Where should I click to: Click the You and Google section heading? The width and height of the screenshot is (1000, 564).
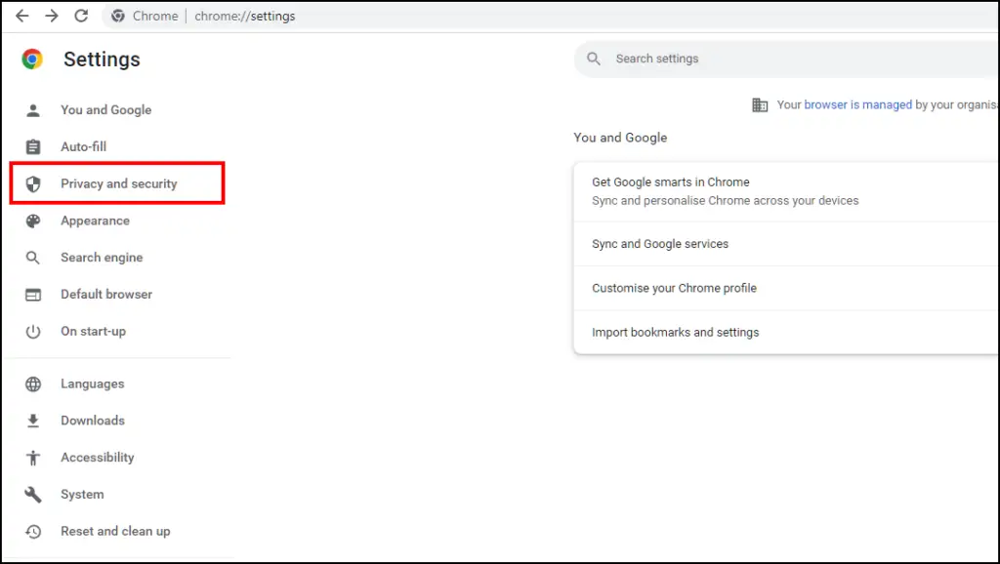tap(620, 138)
